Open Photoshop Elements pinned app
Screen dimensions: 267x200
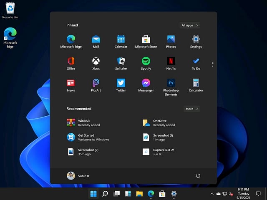click(171, 87)
